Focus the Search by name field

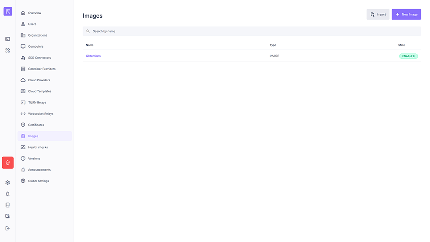pos(252,31)
